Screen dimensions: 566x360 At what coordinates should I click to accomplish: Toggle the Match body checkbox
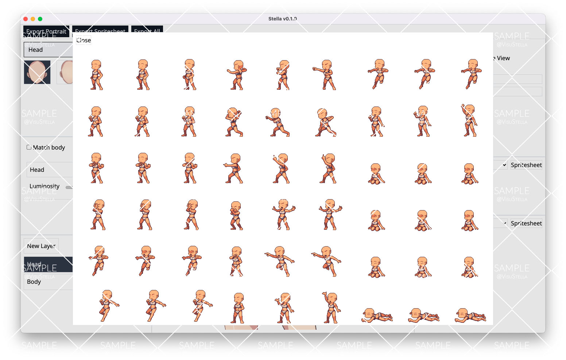point(29,147)
